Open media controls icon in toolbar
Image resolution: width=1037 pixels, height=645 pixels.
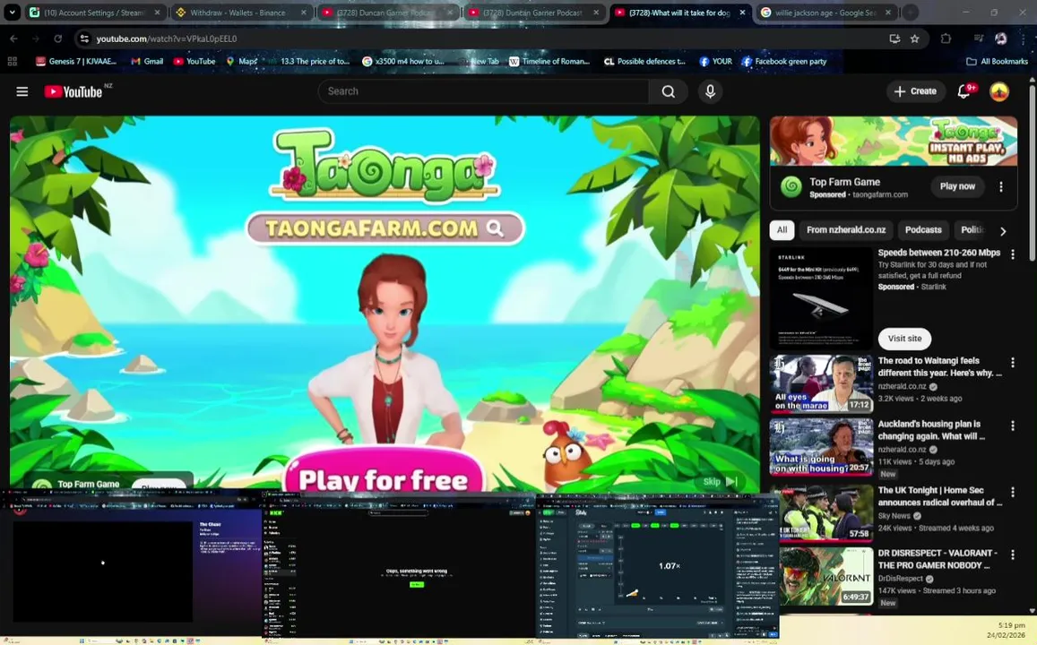pos(979,39)
